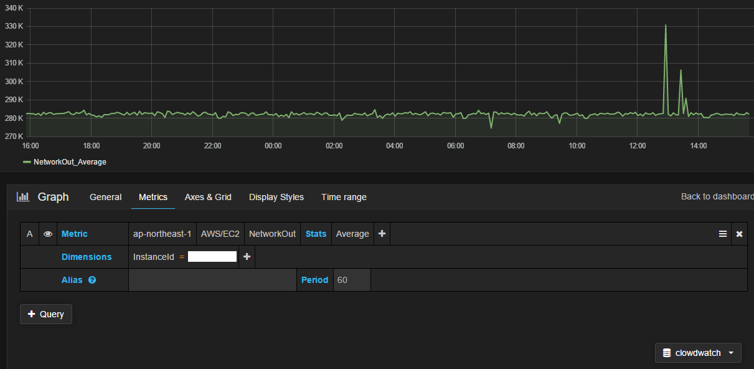Toggle the NetworkOut_Average legend series
Viewport: 754px width, 369px height.
click(70, 162)
